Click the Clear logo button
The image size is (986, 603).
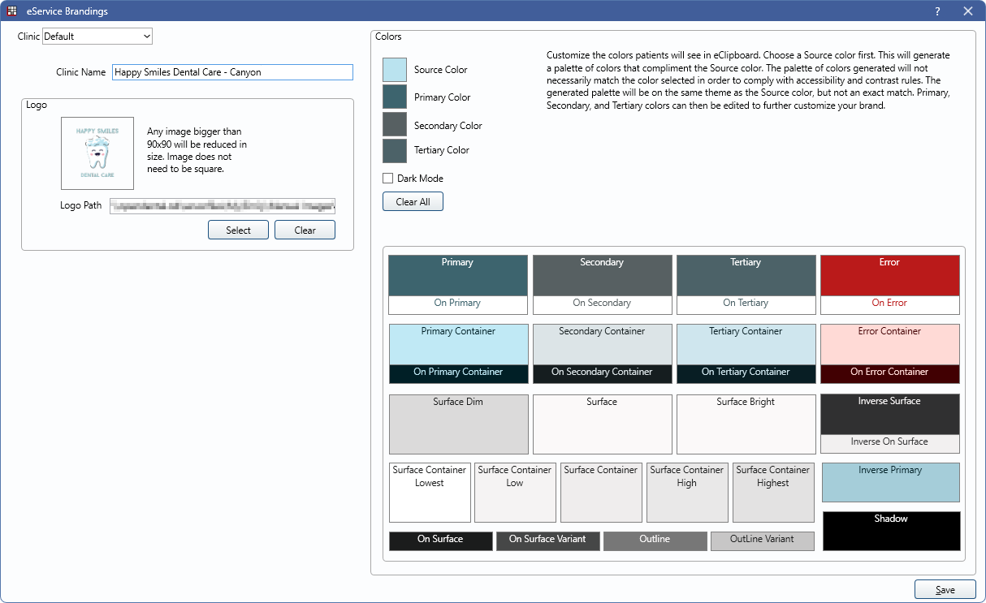(305, 230)
